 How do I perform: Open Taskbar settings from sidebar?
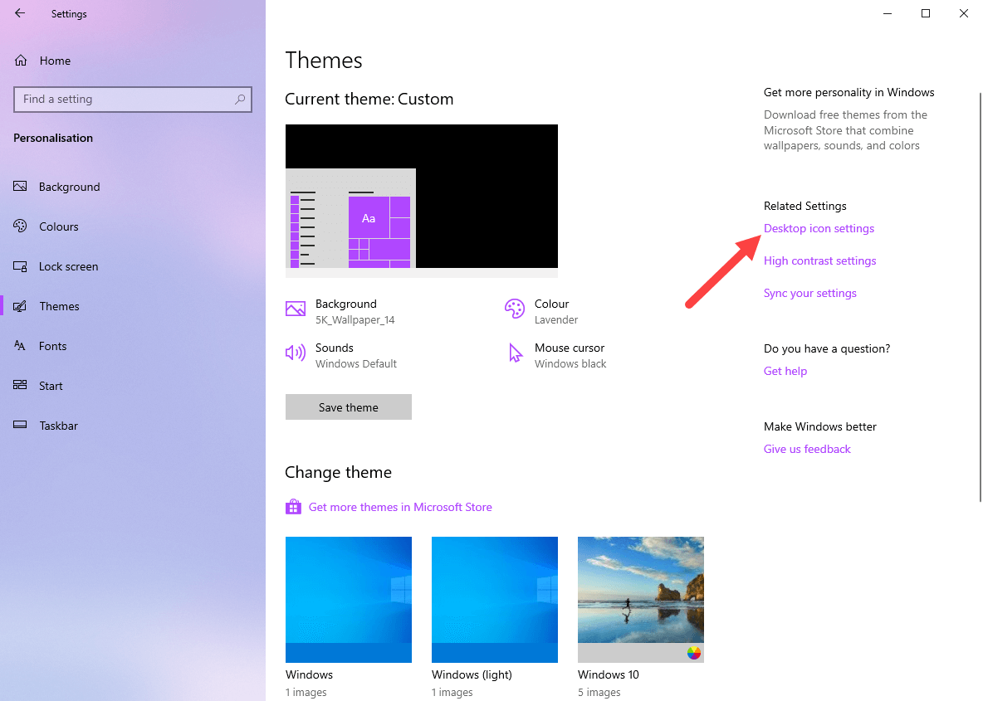coord(19,425)
